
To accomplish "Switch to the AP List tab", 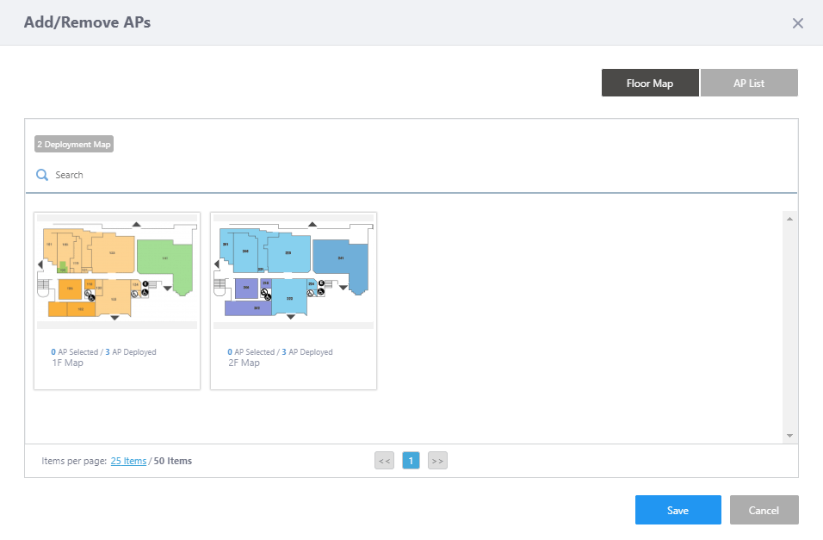I will [749, 84].
